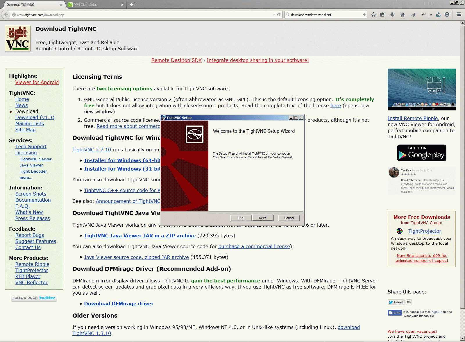465x342 pixels.
Task: Click the blue droplet extension icon
Action: pos(438,15)
